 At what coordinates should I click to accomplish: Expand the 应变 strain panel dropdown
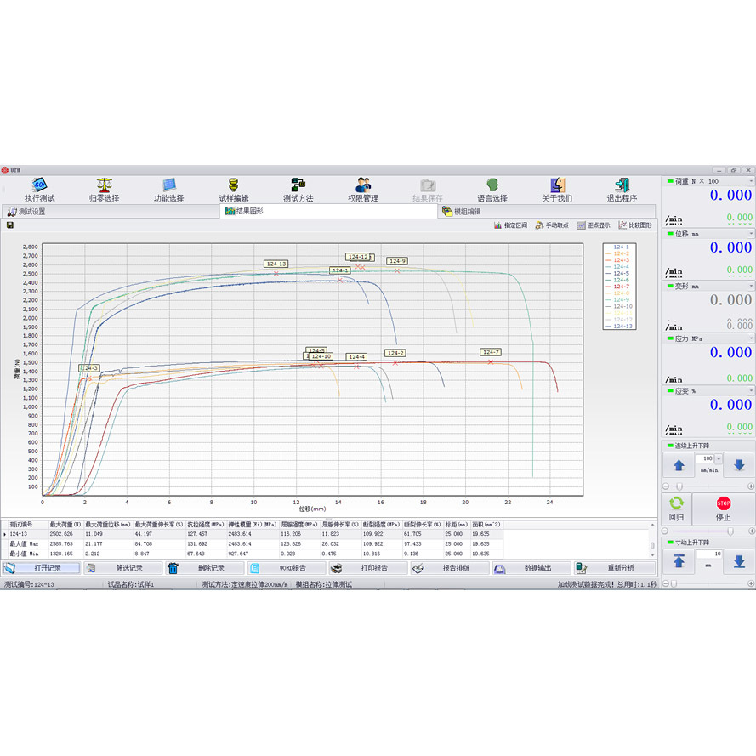pyautogui.click(x=751, y=391)
